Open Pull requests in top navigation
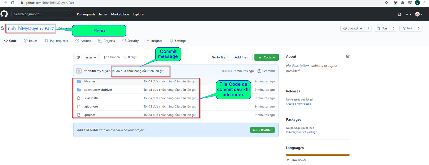Image resolution: width=429 pixels, height=165 pixels. [x=86, y=14]
